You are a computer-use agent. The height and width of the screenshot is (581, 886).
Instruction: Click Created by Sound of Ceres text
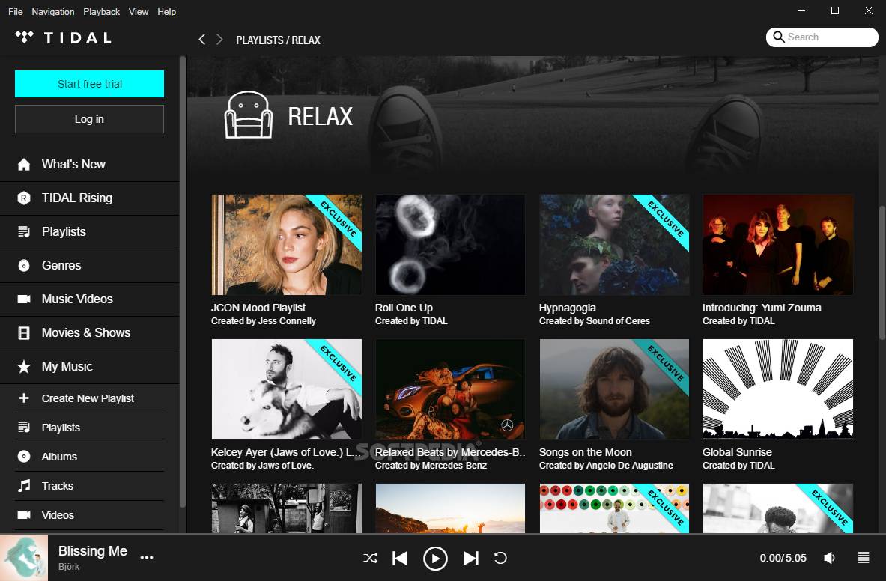pos(595,320)
